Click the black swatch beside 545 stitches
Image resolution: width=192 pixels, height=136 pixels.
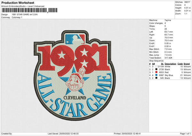point(156,78)
